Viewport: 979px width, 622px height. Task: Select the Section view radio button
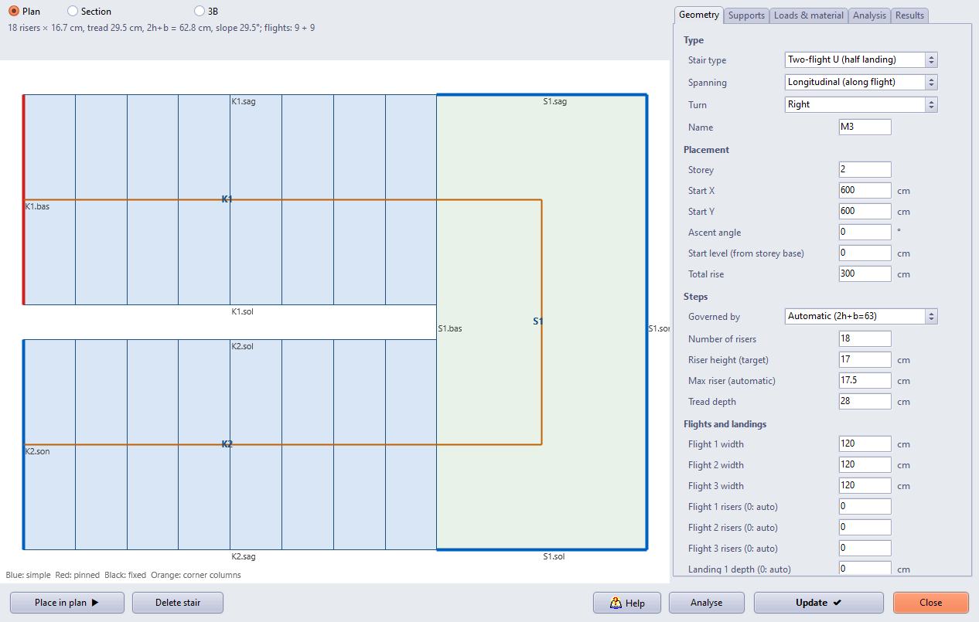coord(73,12)
